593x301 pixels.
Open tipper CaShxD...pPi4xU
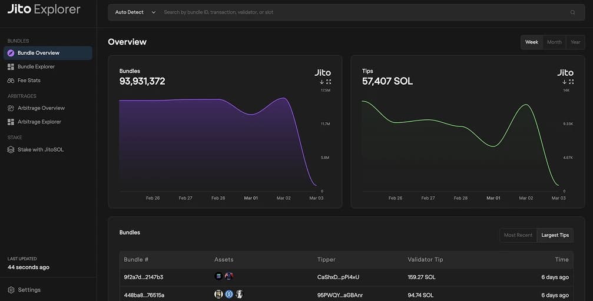tap(338, 277)
